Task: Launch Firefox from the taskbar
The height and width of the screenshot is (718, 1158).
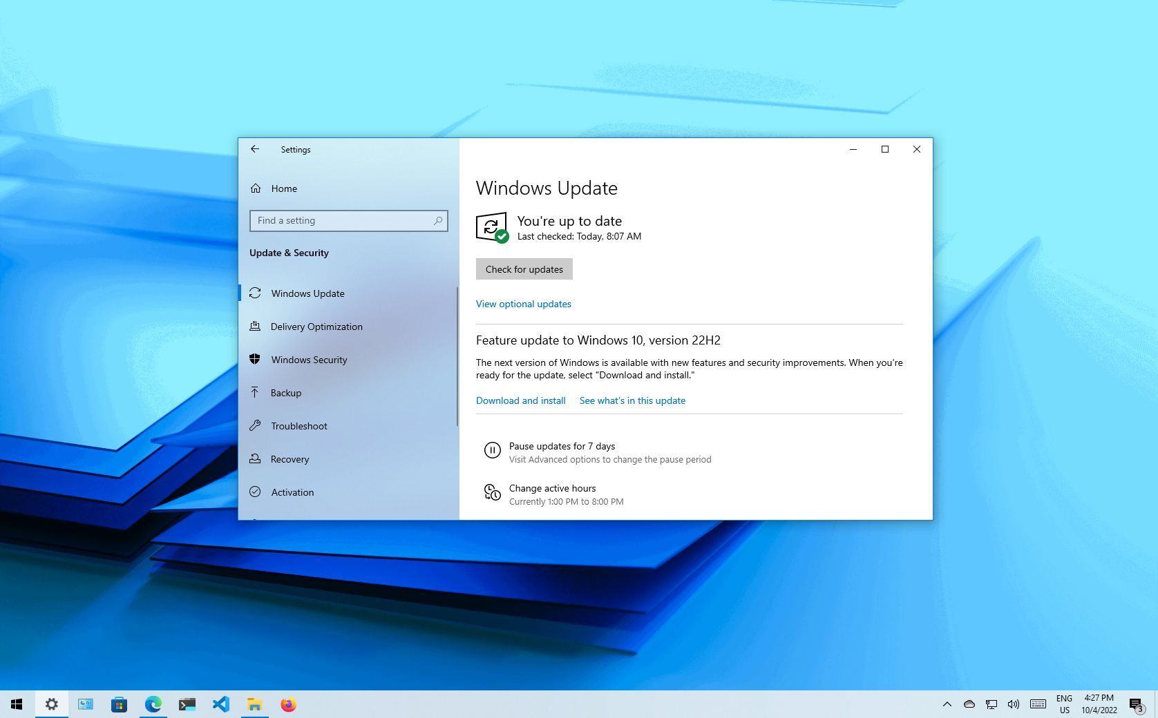Action: click(x=288, y=704)
